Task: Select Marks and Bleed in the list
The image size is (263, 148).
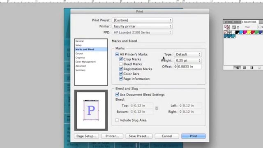Action: click(x=91, y=49)
